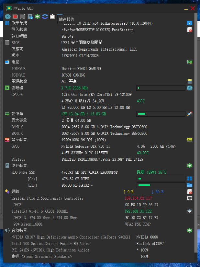Viewport: 200px width, 267px height.
Task: Click American Megatrends International, LLC.
Action: (99, 49)
